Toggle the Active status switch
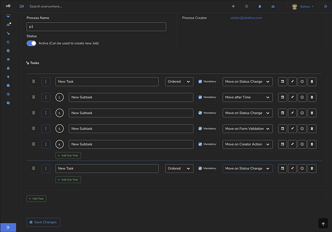Image resolution: width=332 pixels, height=232 pixels. click(32, 43)
